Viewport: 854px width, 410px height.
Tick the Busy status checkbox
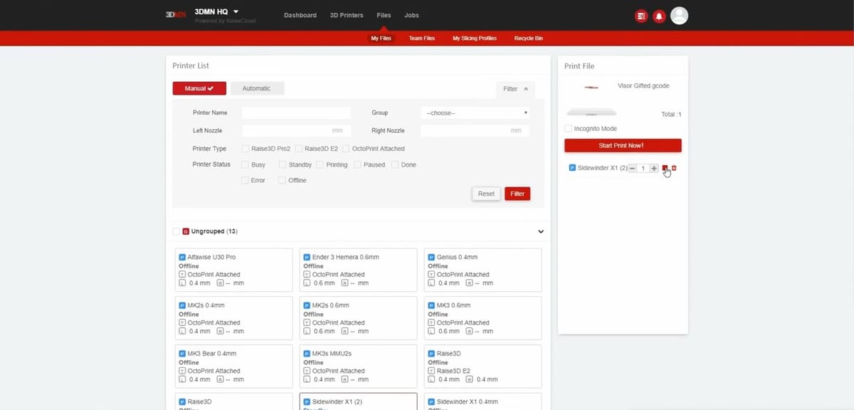[x=246, y=164]
